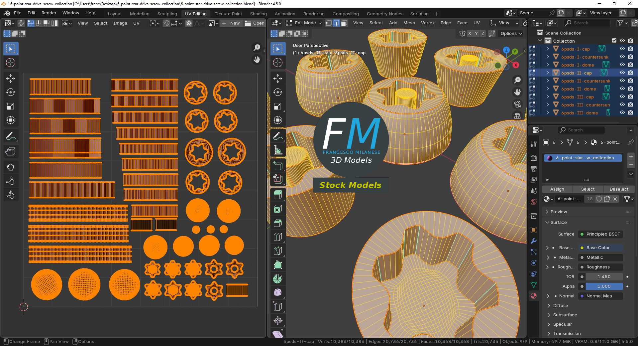Toggle X axis mesh mirror
638x346 pixels.
pos(470,34)
